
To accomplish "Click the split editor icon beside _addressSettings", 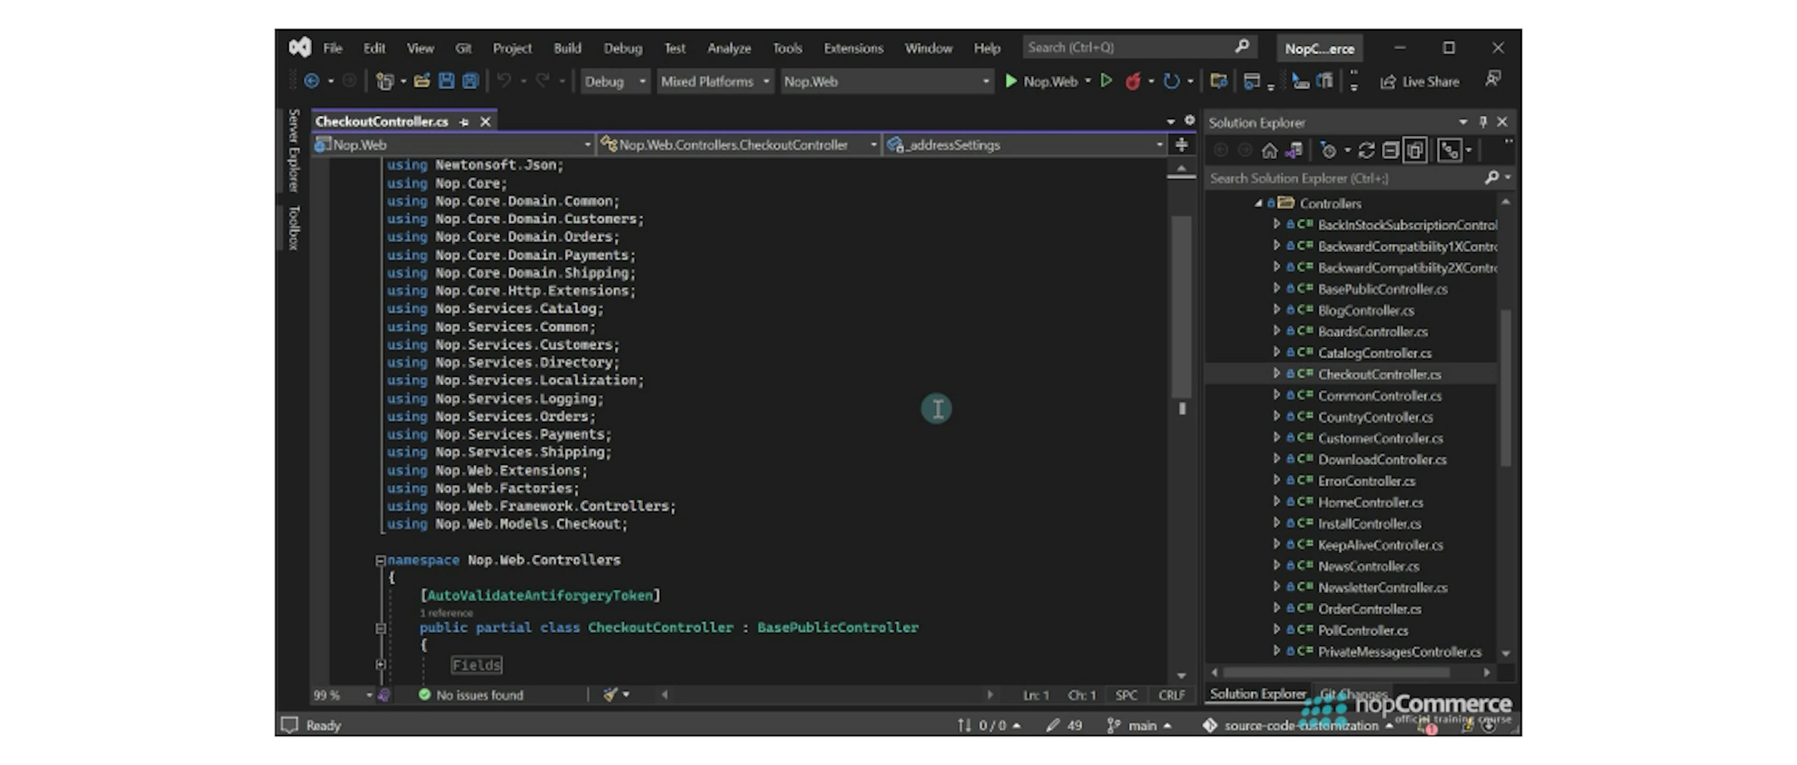I will pos(1181,144).
